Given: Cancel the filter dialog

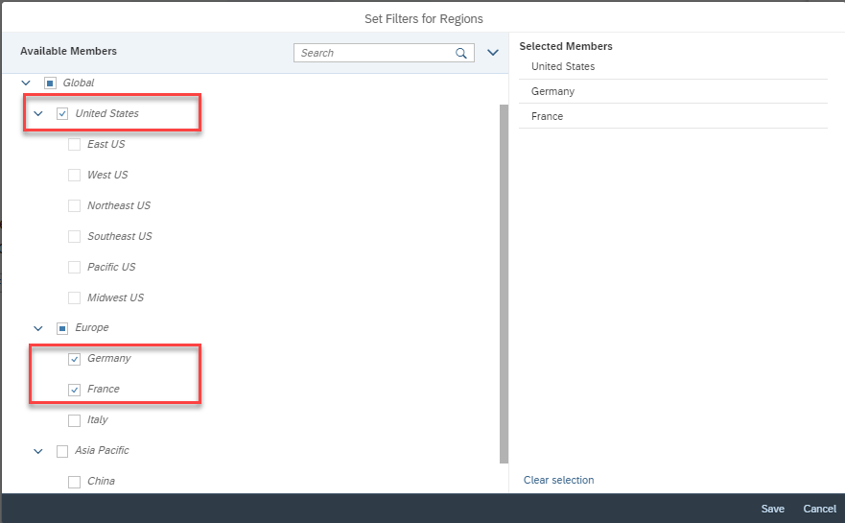Looking at the screenshot, I should 820,509.
